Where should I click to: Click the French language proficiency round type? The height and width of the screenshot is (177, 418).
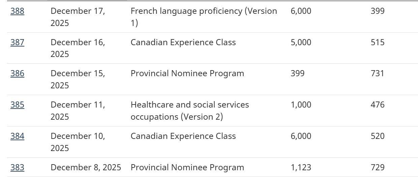click(x=204, y=17)
